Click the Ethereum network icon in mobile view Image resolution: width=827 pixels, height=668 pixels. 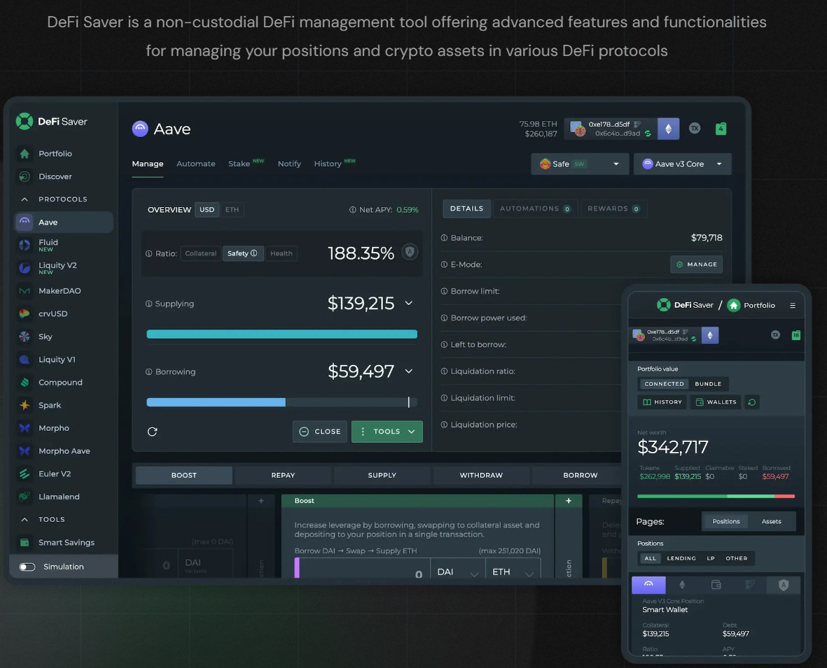[710, 335]
